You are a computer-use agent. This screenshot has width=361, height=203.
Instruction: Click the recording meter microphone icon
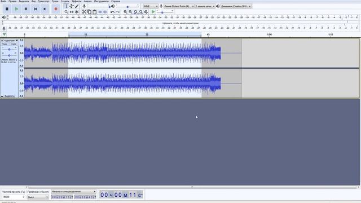click(x=4, y=28)
